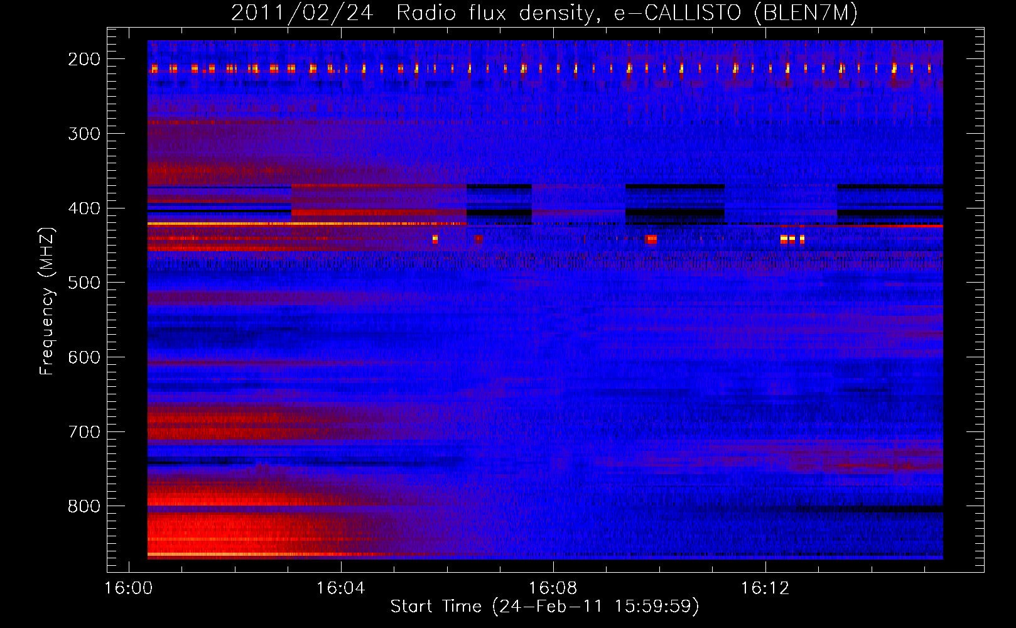Click the 16:00 time tick label

point(129,588)
